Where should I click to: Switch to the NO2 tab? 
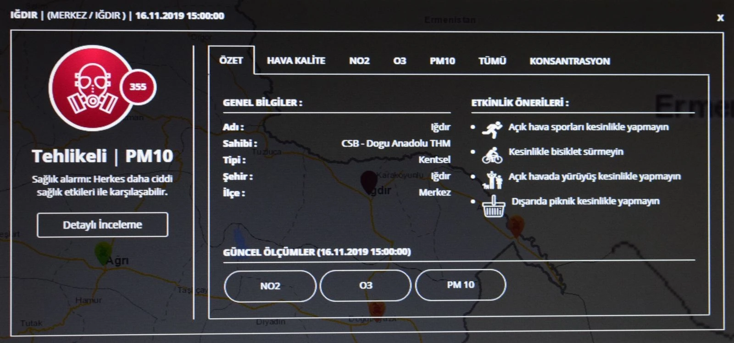(x=359, y=61)
